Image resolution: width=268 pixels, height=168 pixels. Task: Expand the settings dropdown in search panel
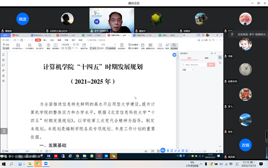point(187,70)
